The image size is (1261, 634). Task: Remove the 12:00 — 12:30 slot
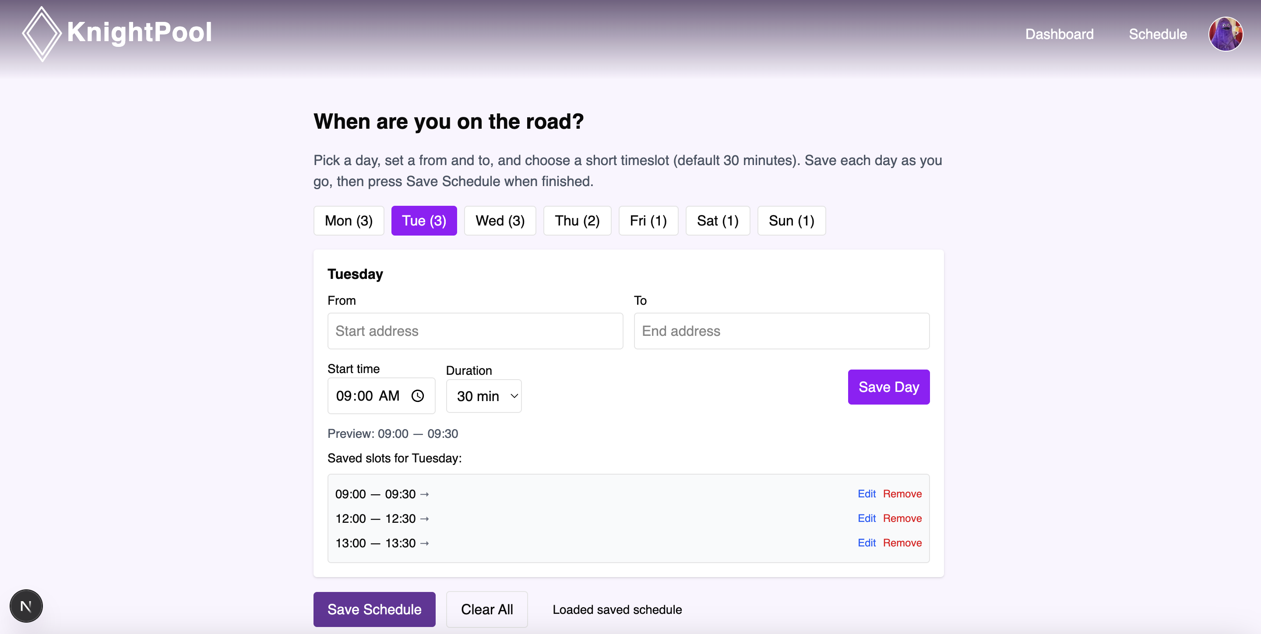tap(902, 518)
